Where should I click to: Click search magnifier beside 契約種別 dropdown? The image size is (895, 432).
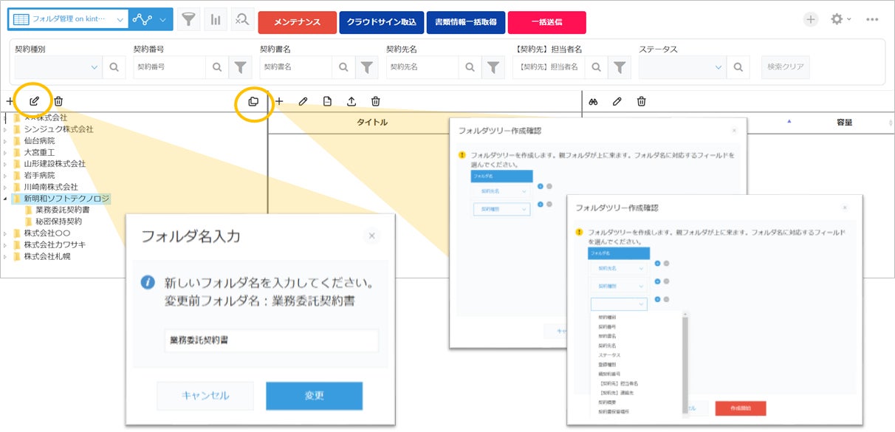114,67
